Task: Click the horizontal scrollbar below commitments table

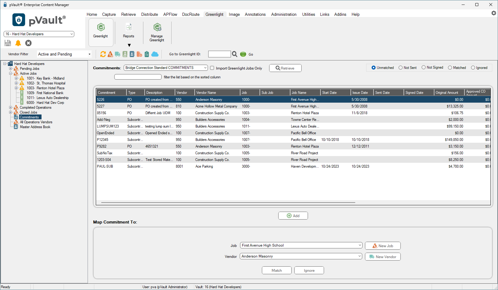Action: (x=228, y=202)
